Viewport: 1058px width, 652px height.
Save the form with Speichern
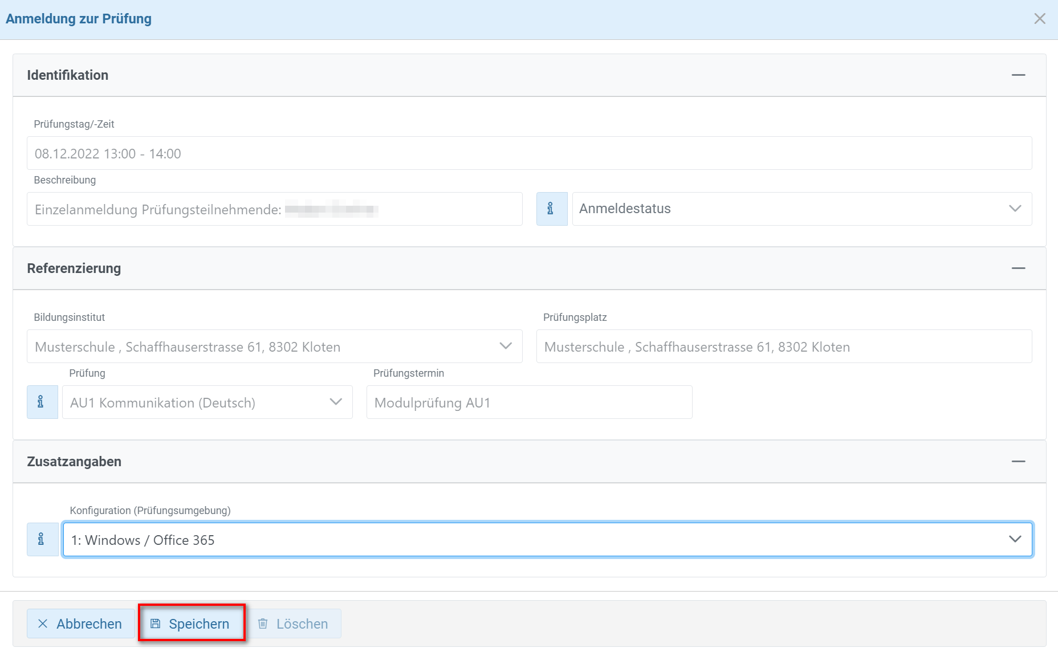191,624
